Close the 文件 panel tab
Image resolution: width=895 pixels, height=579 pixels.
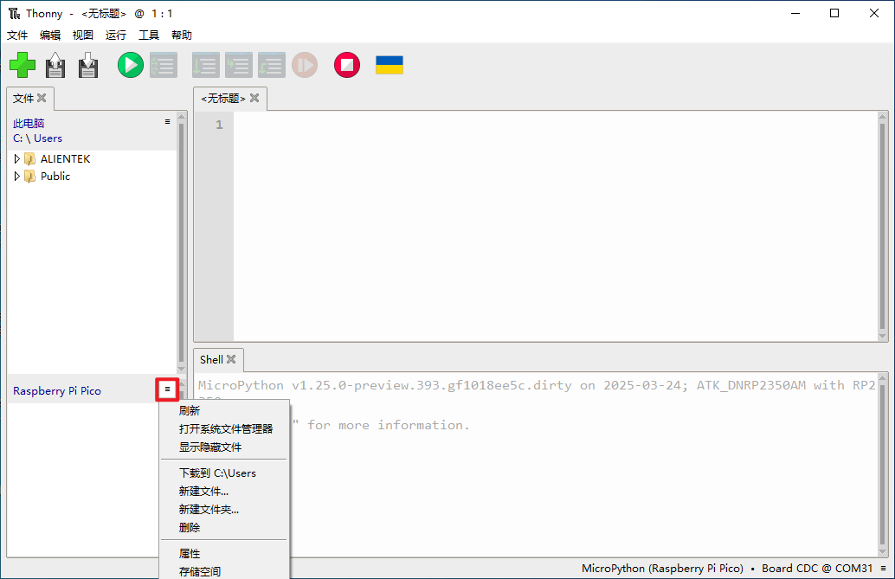(x=42, y=98)
